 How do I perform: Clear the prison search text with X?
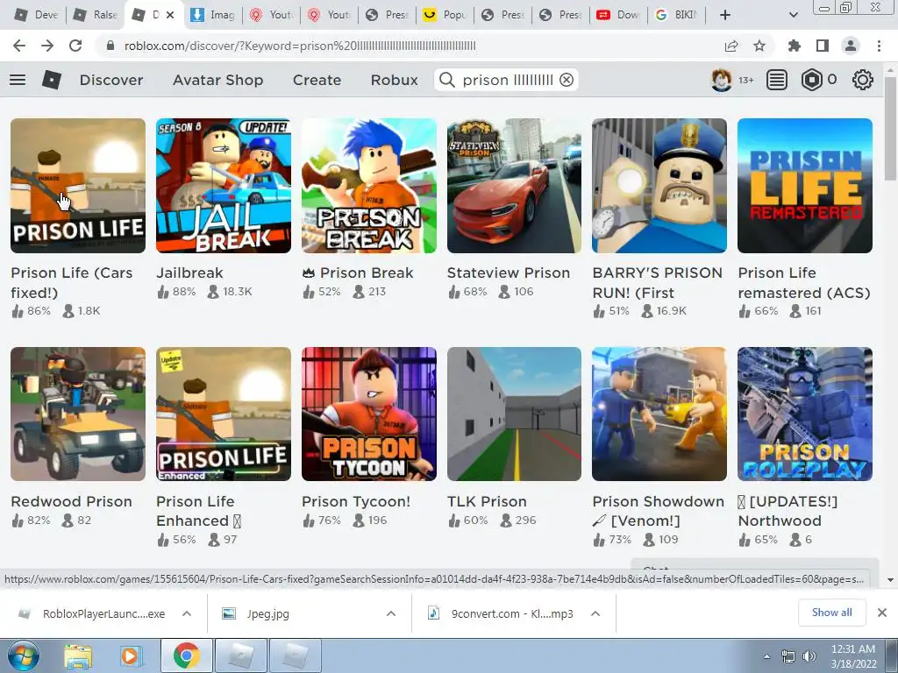coord(567,80)
